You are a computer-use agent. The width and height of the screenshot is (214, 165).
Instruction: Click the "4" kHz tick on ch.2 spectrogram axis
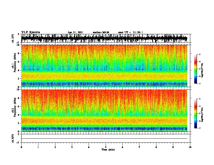click(x=19, y=115)
